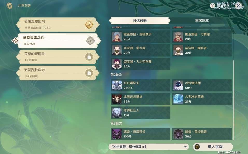This screenshot has height=154, width=248.
Task: Click the 冰盾丘丘暴徒 enemy entry
Action: (x=140, y=99)
